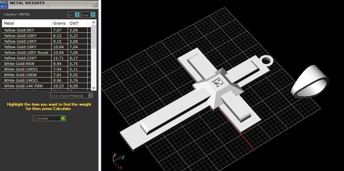Image resolution: width=344 pixels, height=171 pixels.
Task: Sort by the DWT column header
Action: 77,23
